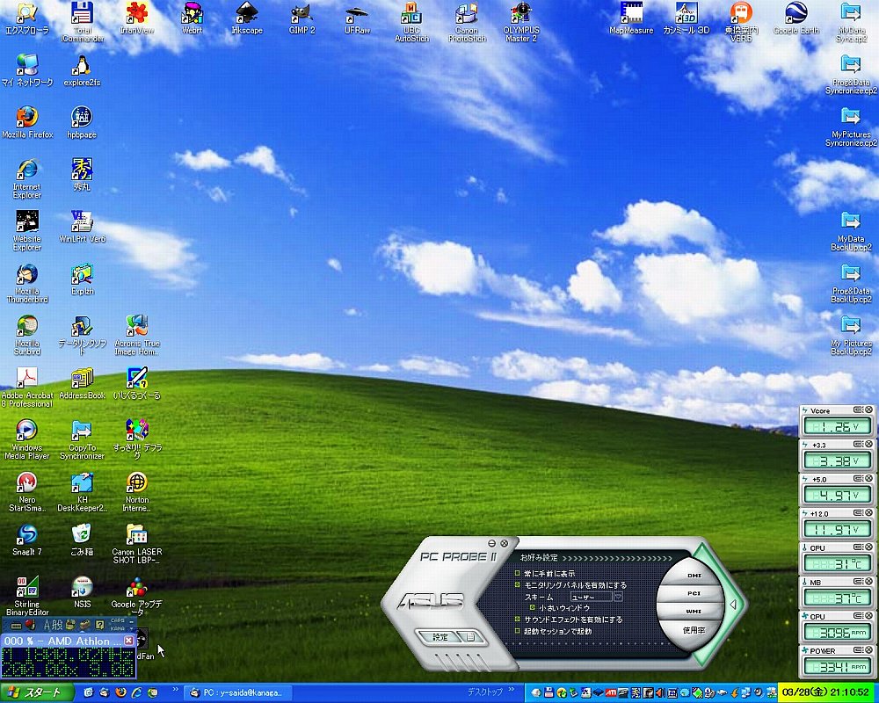Expand the デスクトップ toolbar chevron

point(512,690)
